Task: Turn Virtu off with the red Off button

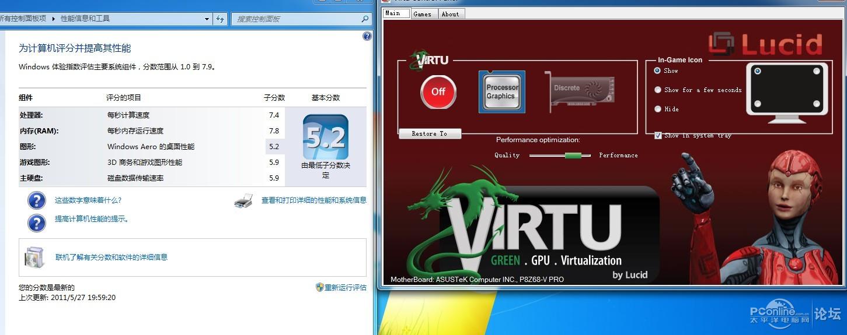Action: [x=438, y=92]
